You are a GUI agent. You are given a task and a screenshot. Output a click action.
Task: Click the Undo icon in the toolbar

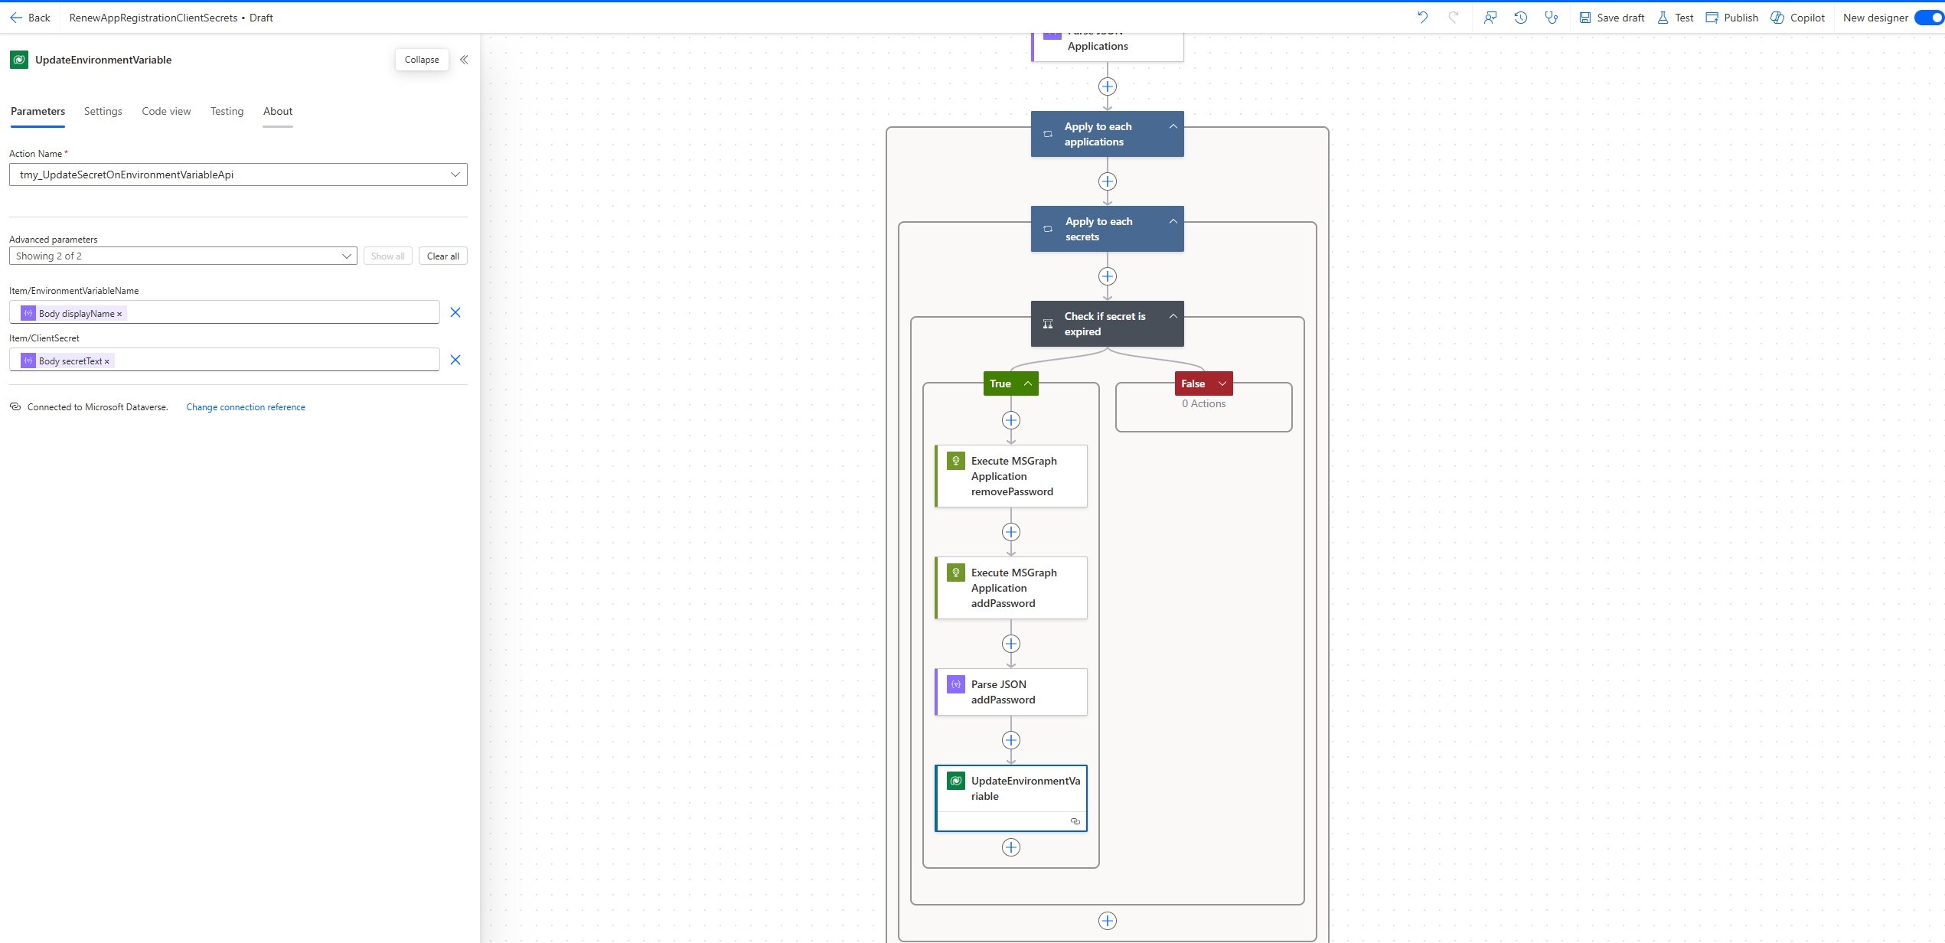[1422, 18]
